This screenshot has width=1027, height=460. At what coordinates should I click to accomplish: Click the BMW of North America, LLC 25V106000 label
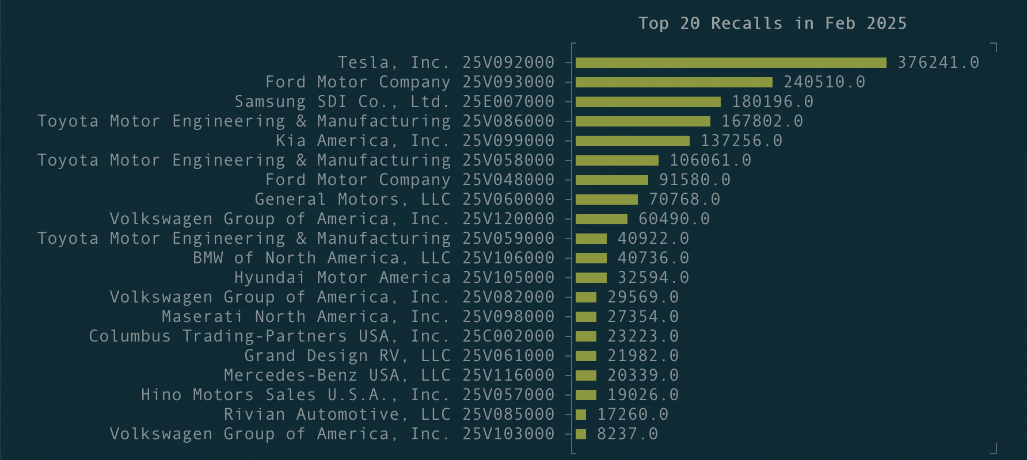coord(374,258)
